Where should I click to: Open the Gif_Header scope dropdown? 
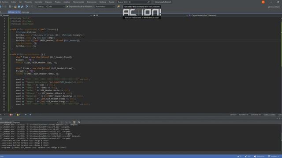click(x=46, y=15)
